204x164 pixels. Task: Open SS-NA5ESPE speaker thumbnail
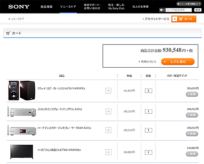pos(22,91)
